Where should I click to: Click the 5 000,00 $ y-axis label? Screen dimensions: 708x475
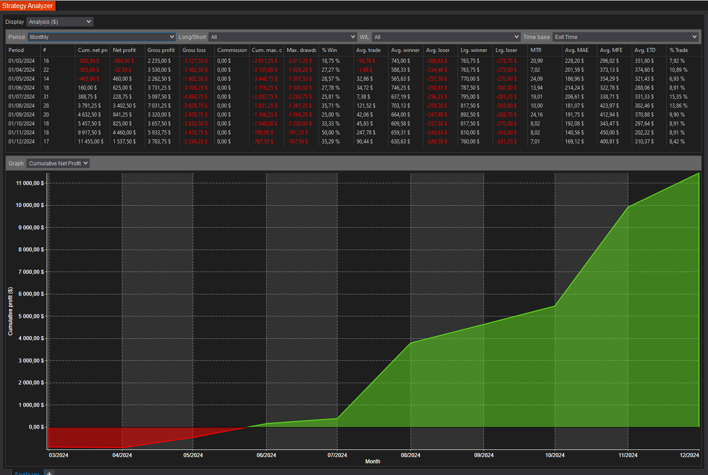coord(31,316)
